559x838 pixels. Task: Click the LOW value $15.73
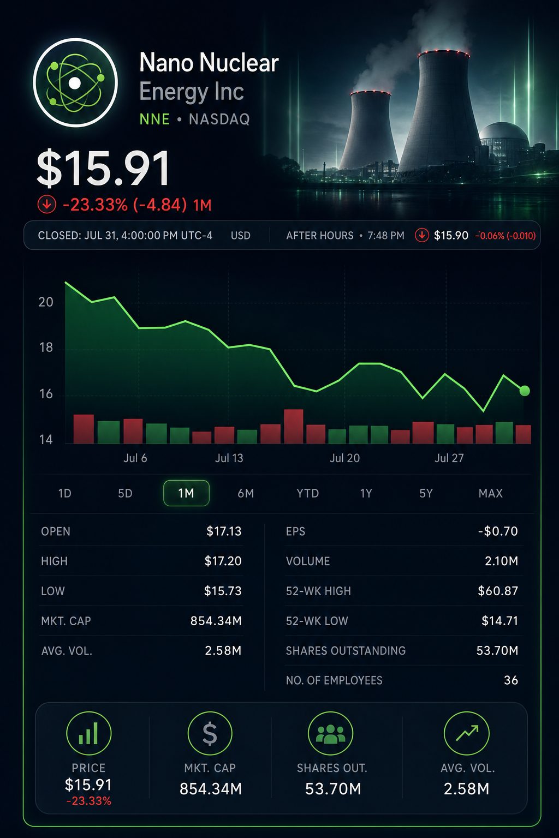click(223, 591)
